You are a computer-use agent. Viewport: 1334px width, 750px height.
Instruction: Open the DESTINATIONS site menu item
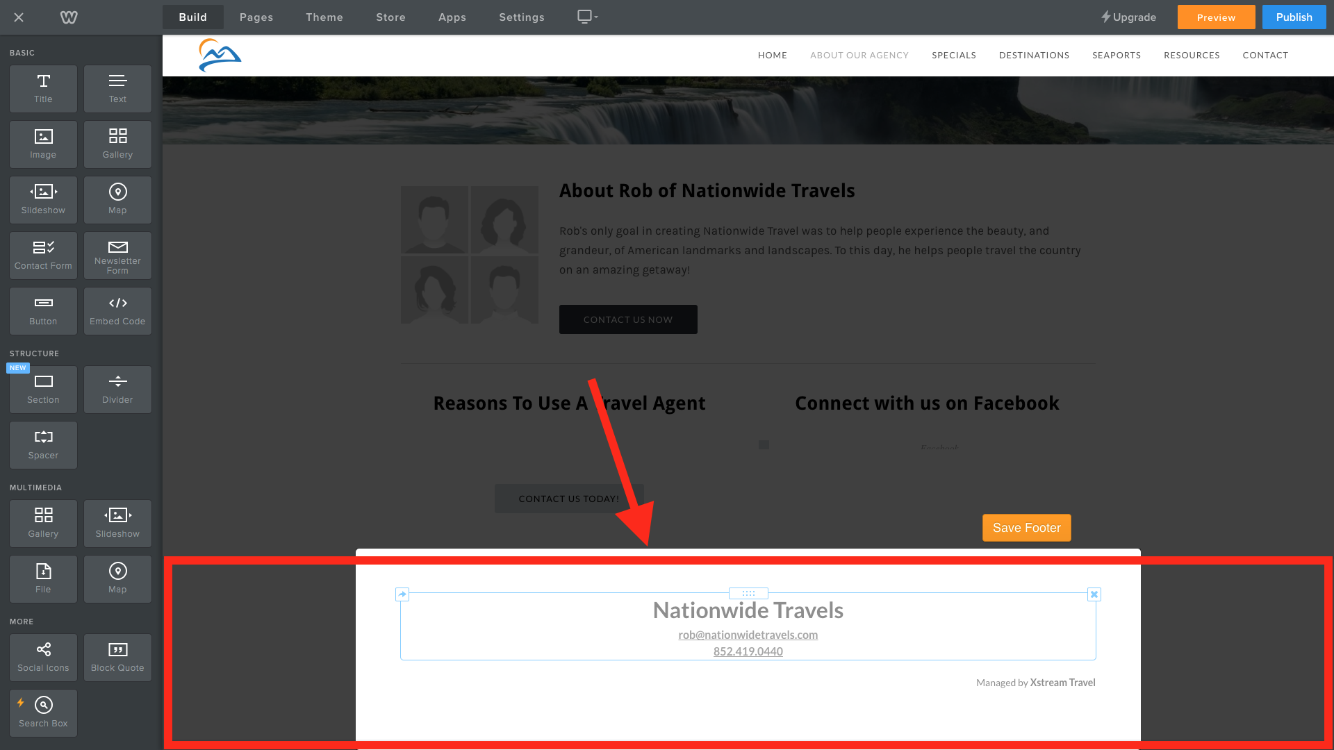point(1035,56)
